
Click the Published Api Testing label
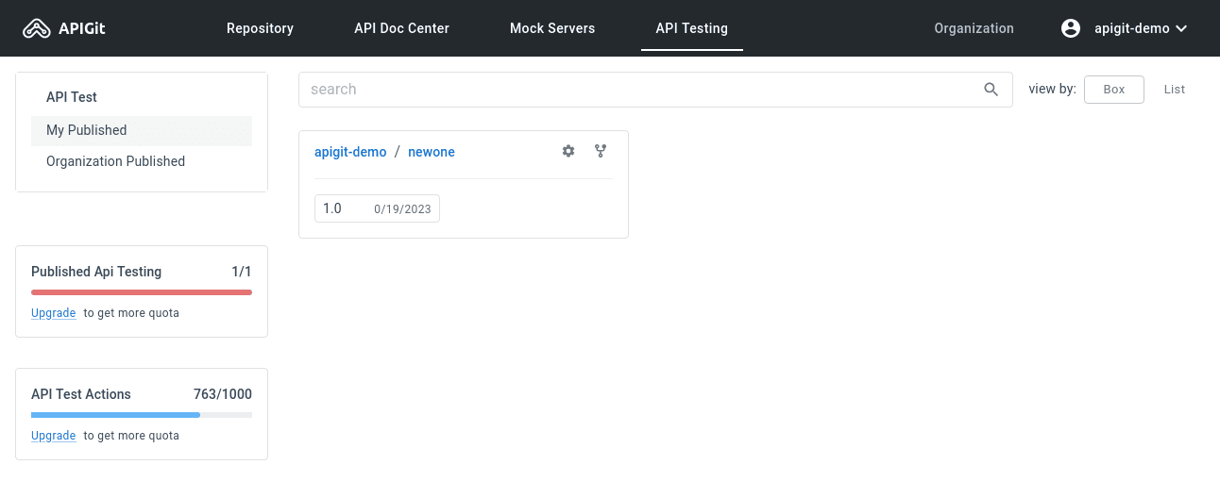(96, 272)
